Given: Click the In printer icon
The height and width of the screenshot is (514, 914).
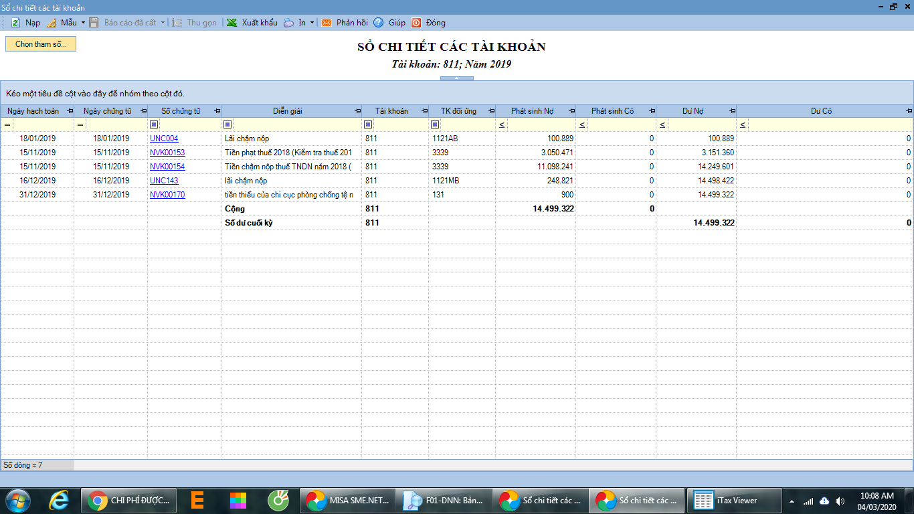Looking at the screenshot, I should tap(288, 23).
